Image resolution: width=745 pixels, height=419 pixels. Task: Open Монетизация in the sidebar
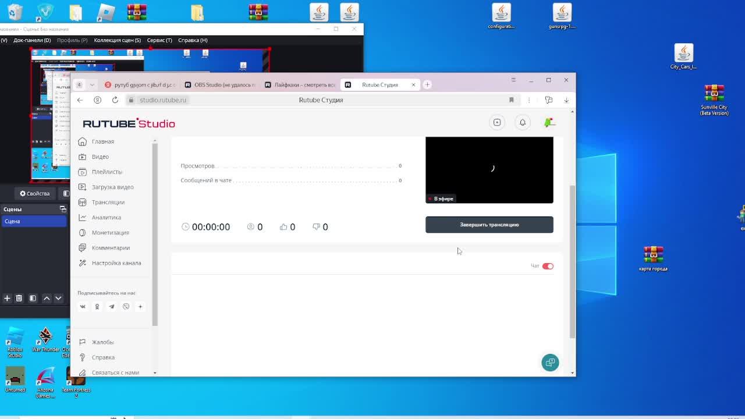click(110, 232)
